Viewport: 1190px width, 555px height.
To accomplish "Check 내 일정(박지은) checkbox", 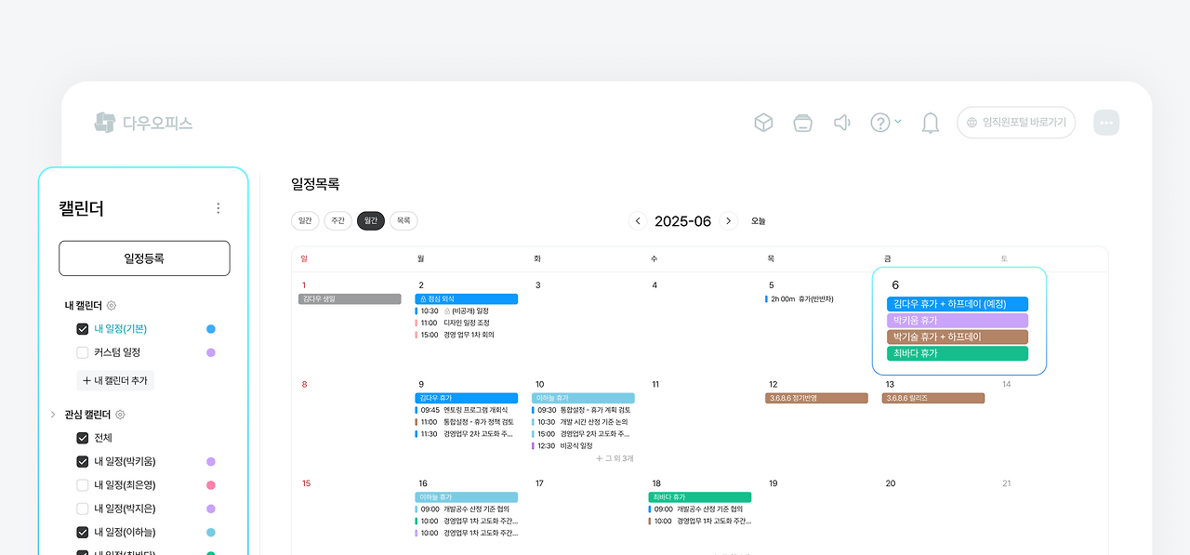I will point(83,509).
